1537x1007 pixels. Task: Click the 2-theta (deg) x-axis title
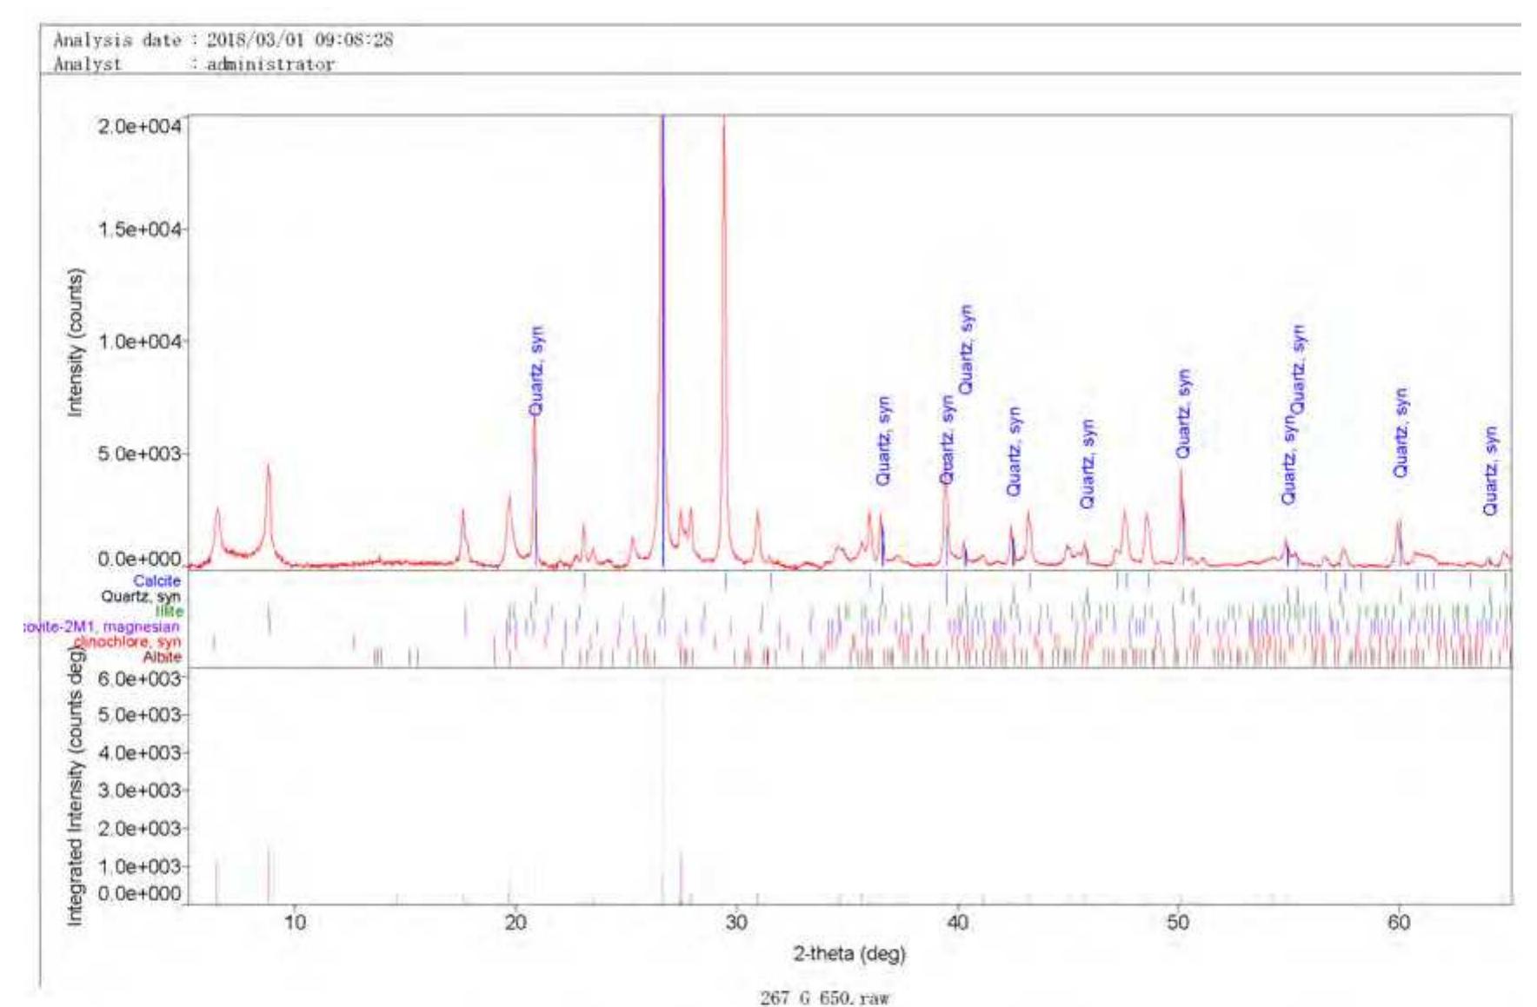[848, 954]
